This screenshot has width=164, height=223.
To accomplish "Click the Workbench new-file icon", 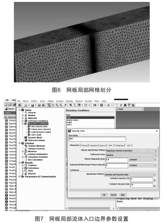I will pos(6,104).
